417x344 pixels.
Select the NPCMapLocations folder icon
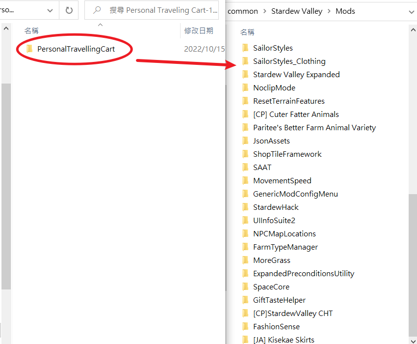click(x=245, y=233)
